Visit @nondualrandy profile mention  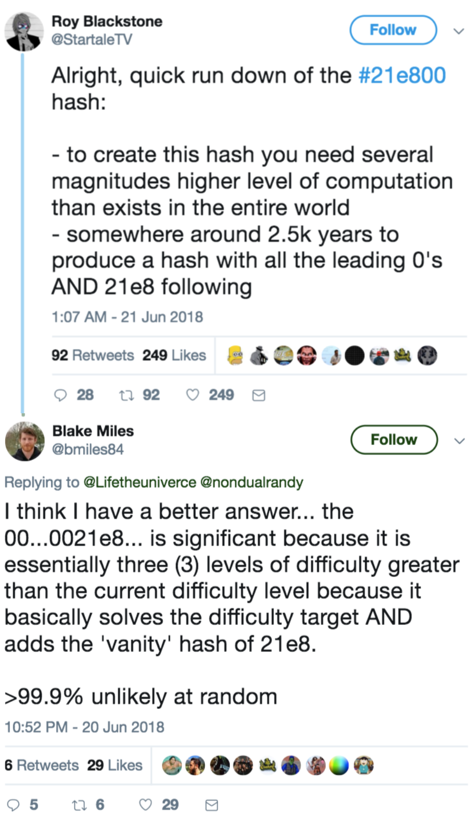[x=252, y=482]
